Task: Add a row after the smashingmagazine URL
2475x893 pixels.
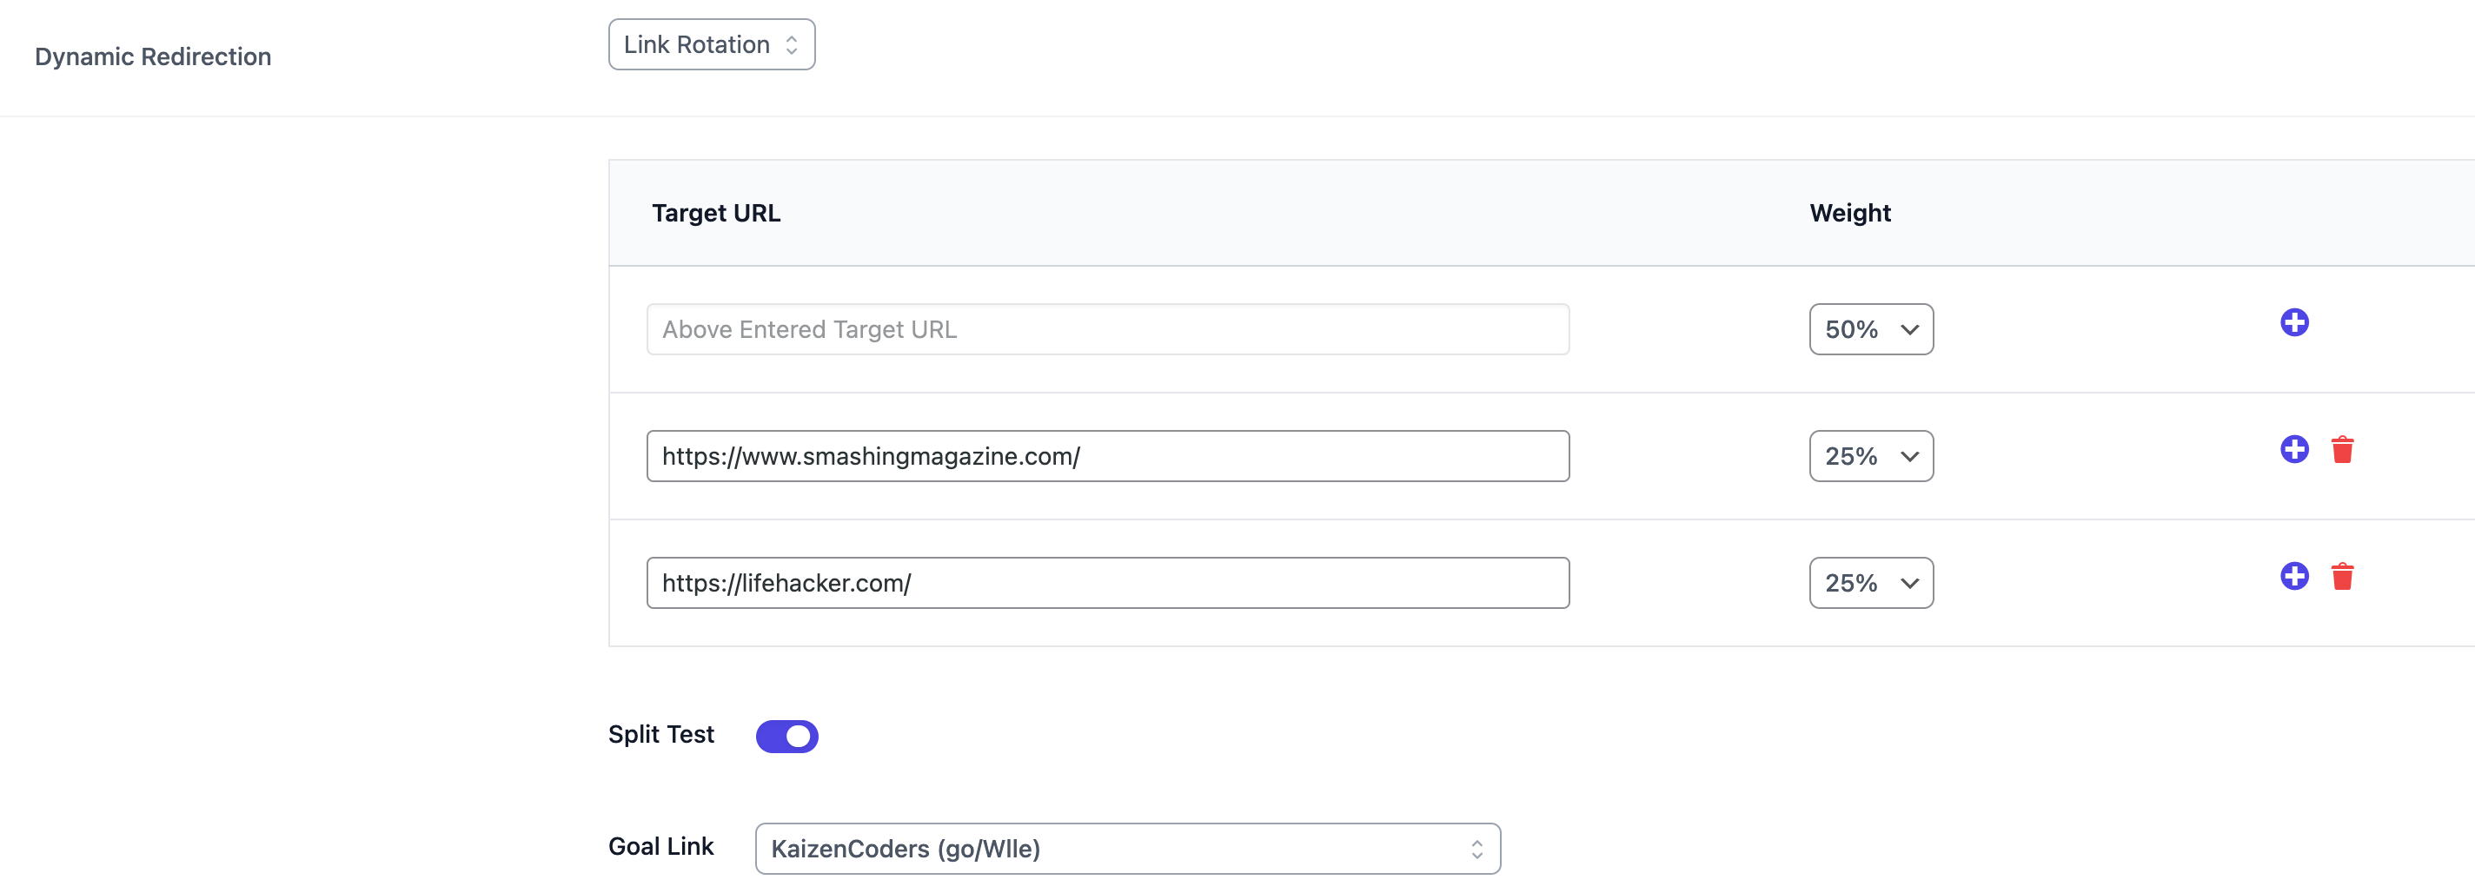Action: click(2293, 449)
